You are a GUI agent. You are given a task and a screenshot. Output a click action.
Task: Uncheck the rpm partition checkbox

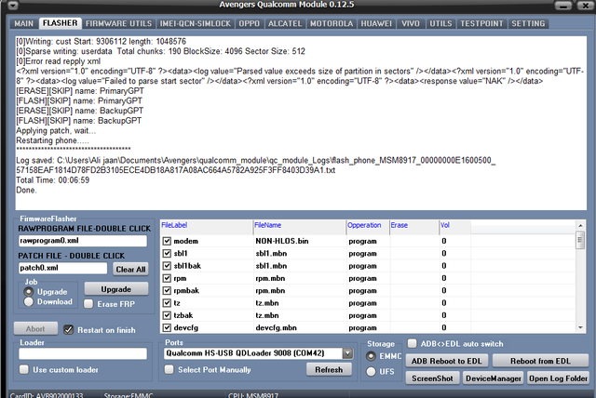coord(167,278)
